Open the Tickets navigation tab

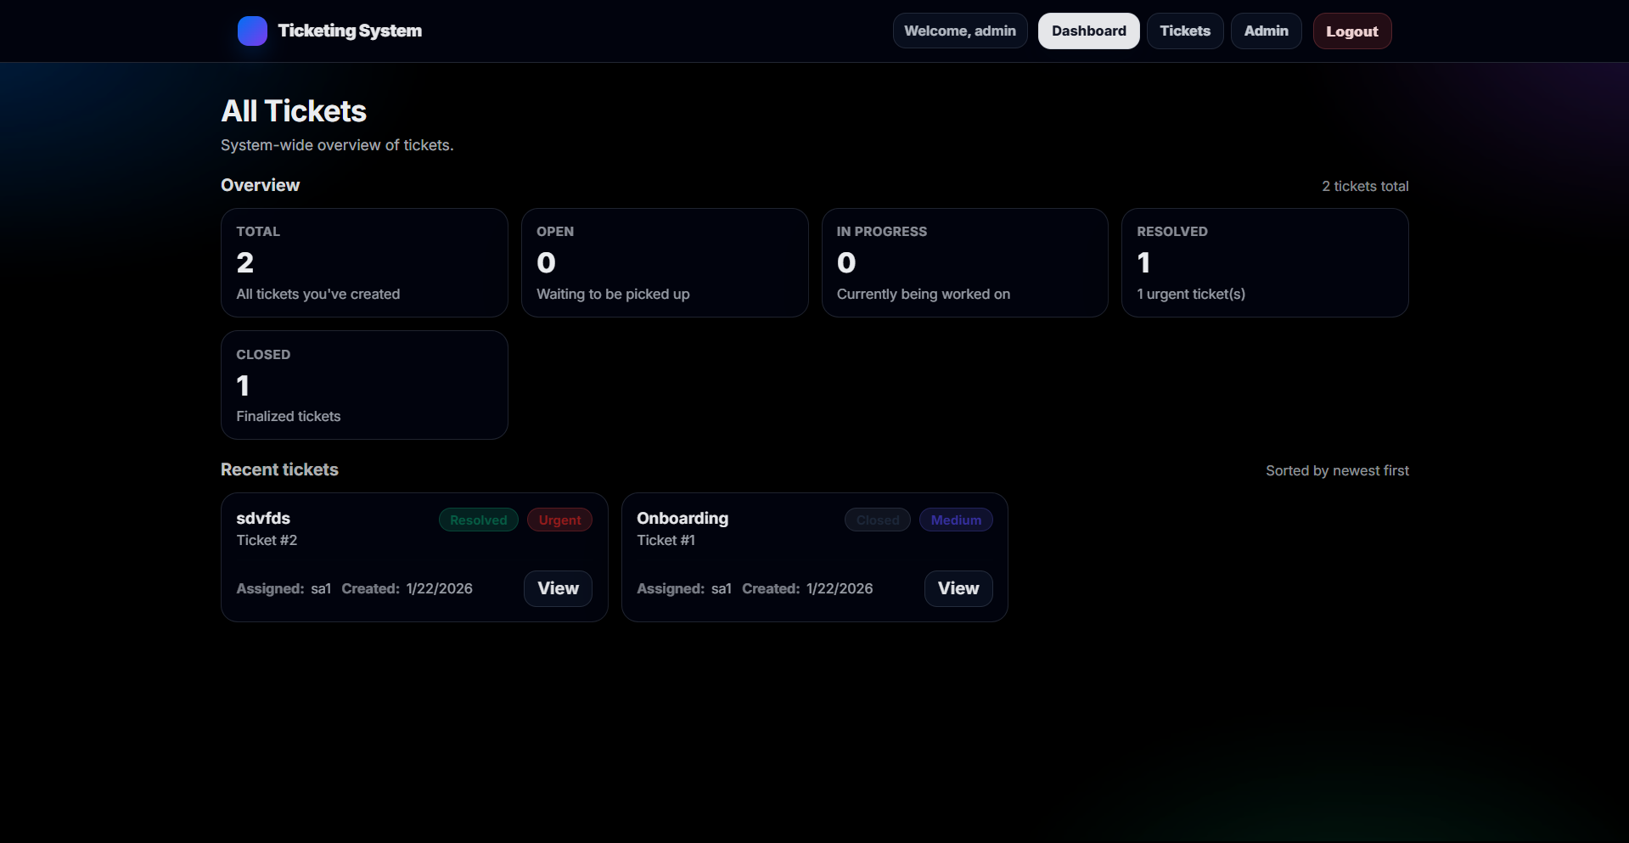coord(1185,31)
